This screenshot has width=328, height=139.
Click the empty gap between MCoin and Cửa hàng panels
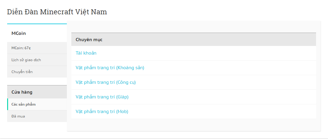[37, 81]
